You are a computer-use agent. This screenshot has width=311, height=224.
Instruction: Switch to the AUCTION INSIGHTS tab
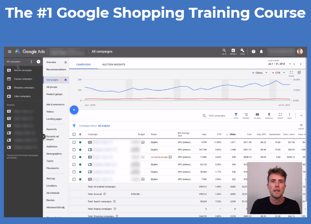click(114, 64)
